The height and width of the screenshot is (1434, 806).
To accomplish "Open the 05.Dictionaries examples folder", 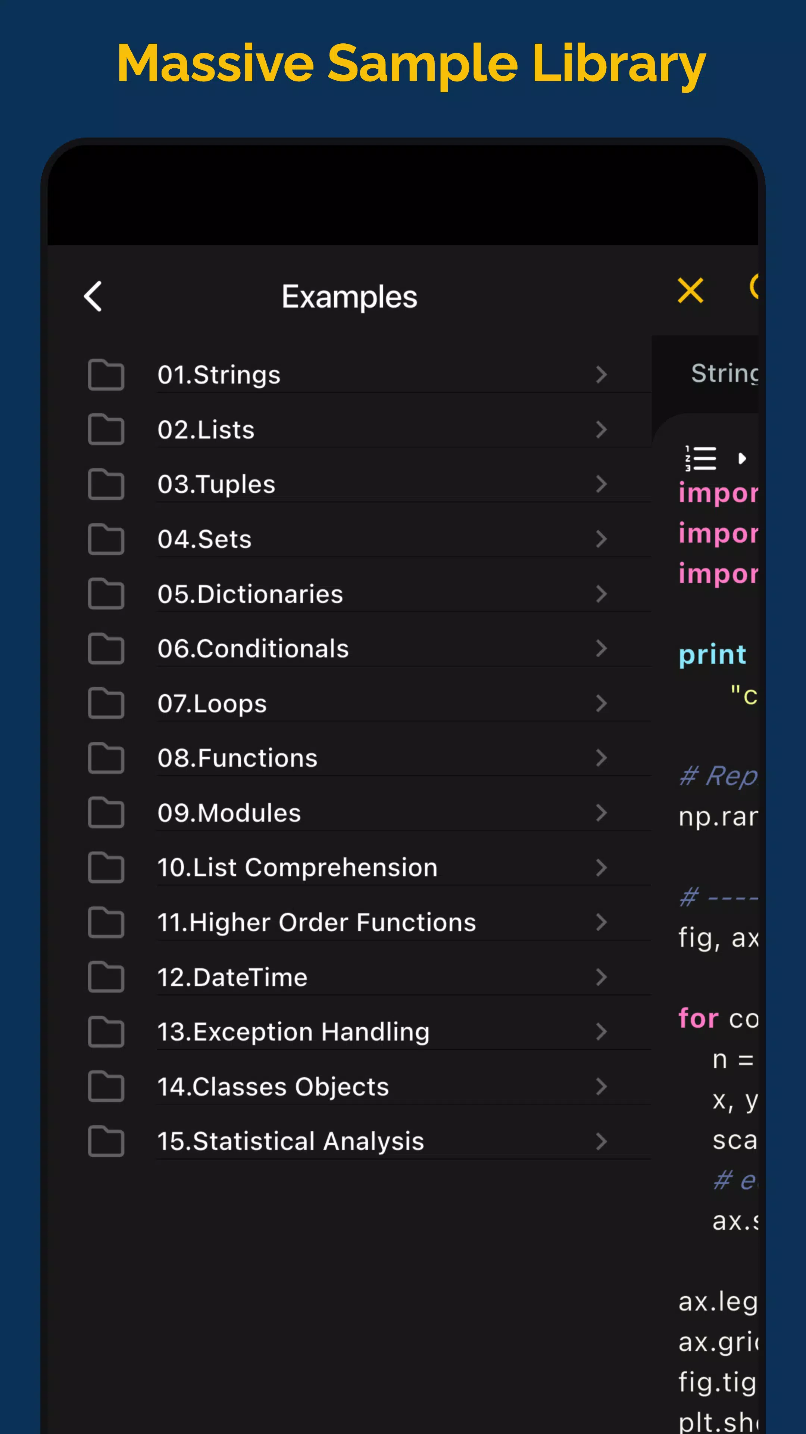I will tap(250, 593).
